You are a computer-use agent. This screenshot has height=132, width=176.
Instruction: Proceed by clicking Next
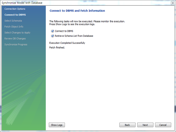pyautogui.click(x=145, y=125)
